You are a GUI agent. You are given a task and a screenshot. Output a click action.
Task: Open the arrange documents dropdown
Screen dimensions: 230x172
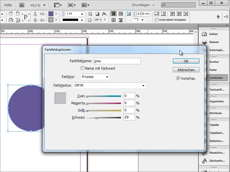click(x=85, y=5)
